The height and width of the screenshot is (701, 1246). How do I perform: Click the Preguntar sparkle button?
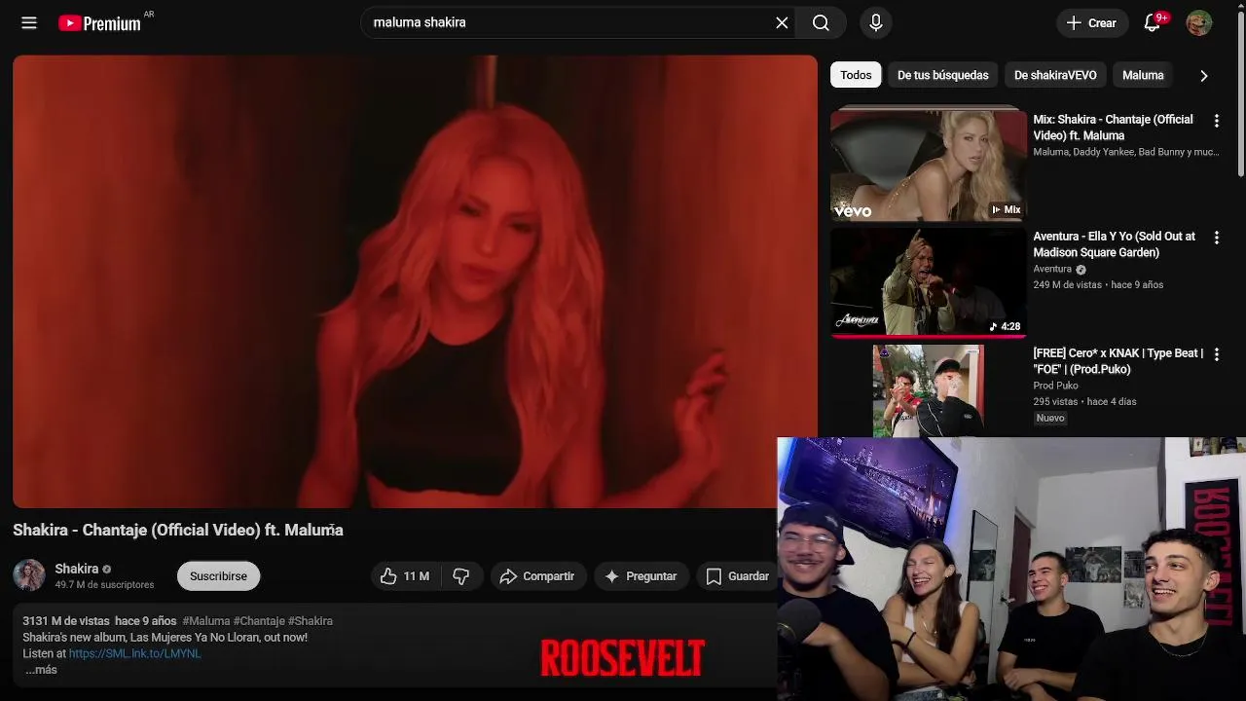pos(641,576)
